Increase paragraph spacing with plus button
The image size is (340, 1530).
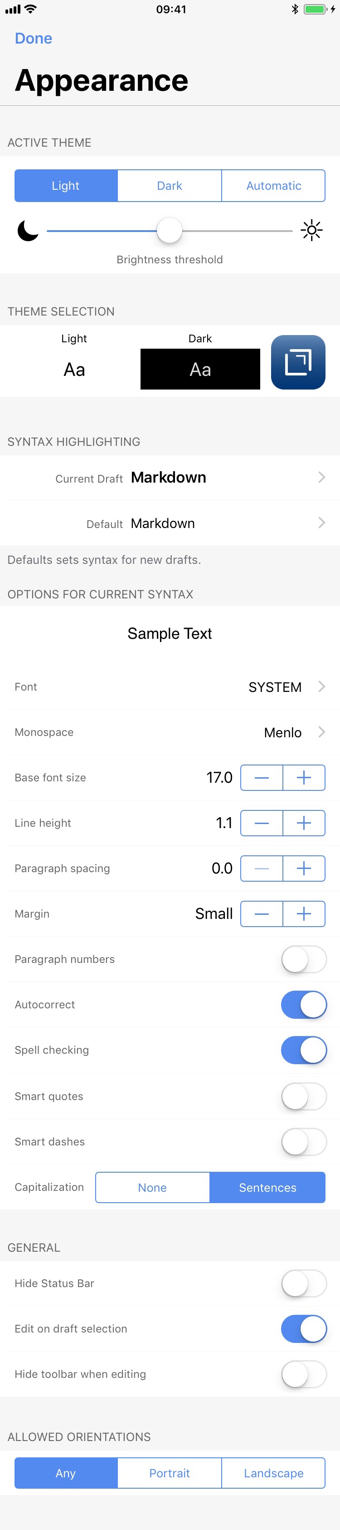click(x=304, y=869)
